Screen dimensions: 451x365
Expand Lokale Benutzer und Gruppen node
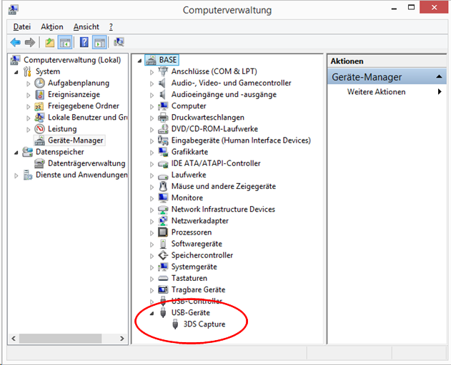point(28,118)
